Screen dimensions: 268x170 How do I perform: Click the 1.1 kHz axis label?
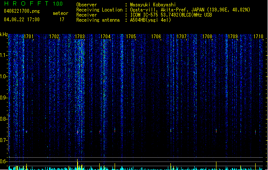point(3,55)
